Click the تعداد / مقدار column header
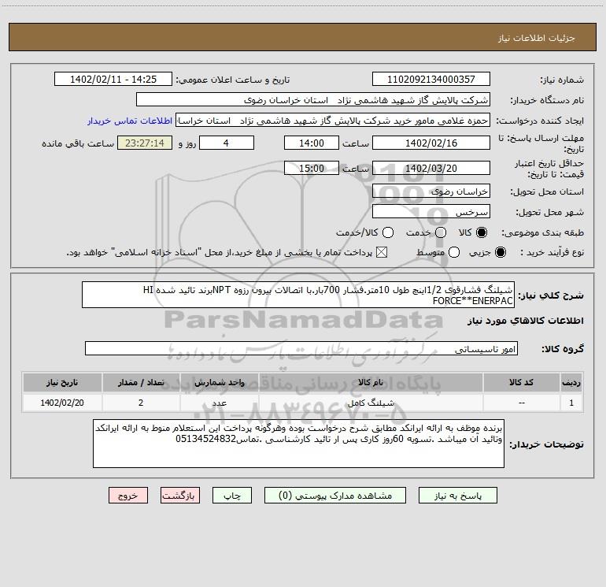606x587 pixels. click(x=141, y=383)
